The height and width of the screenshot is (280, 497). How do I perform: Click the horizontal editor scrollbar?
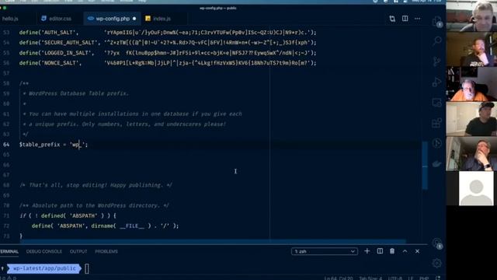212,241
